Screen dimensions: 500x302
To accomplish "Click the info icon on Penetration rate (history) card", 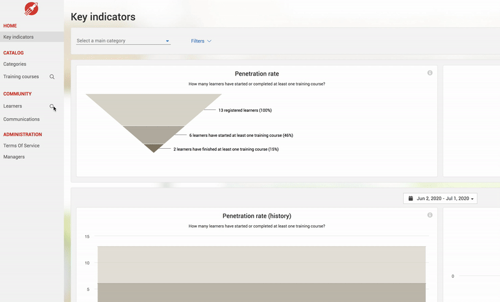I will (430, 215).
